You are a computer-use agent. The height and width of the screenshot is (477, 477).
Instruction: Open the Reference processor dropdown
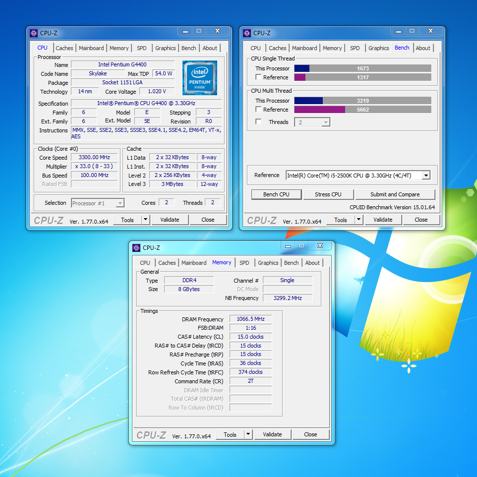[426, 175]
